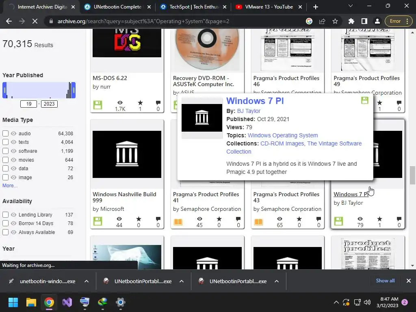Viewport: 416px width, 312px height.
Task: Open the Windows 7 PI title in popup
Action: (255, 101)
